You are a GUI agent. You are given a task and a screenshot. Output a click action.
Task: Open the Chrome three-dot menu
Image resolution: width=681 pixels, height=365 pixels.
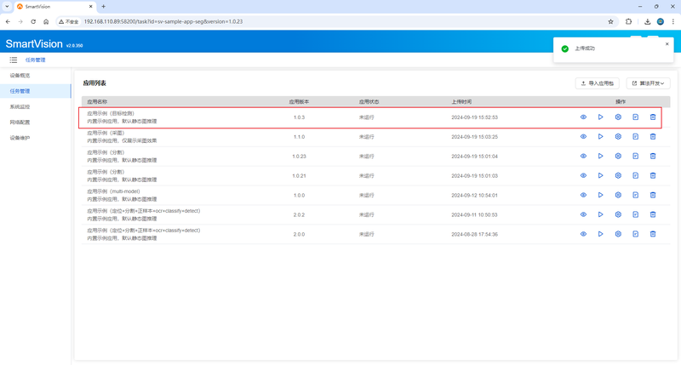click(x=672, y=22)
